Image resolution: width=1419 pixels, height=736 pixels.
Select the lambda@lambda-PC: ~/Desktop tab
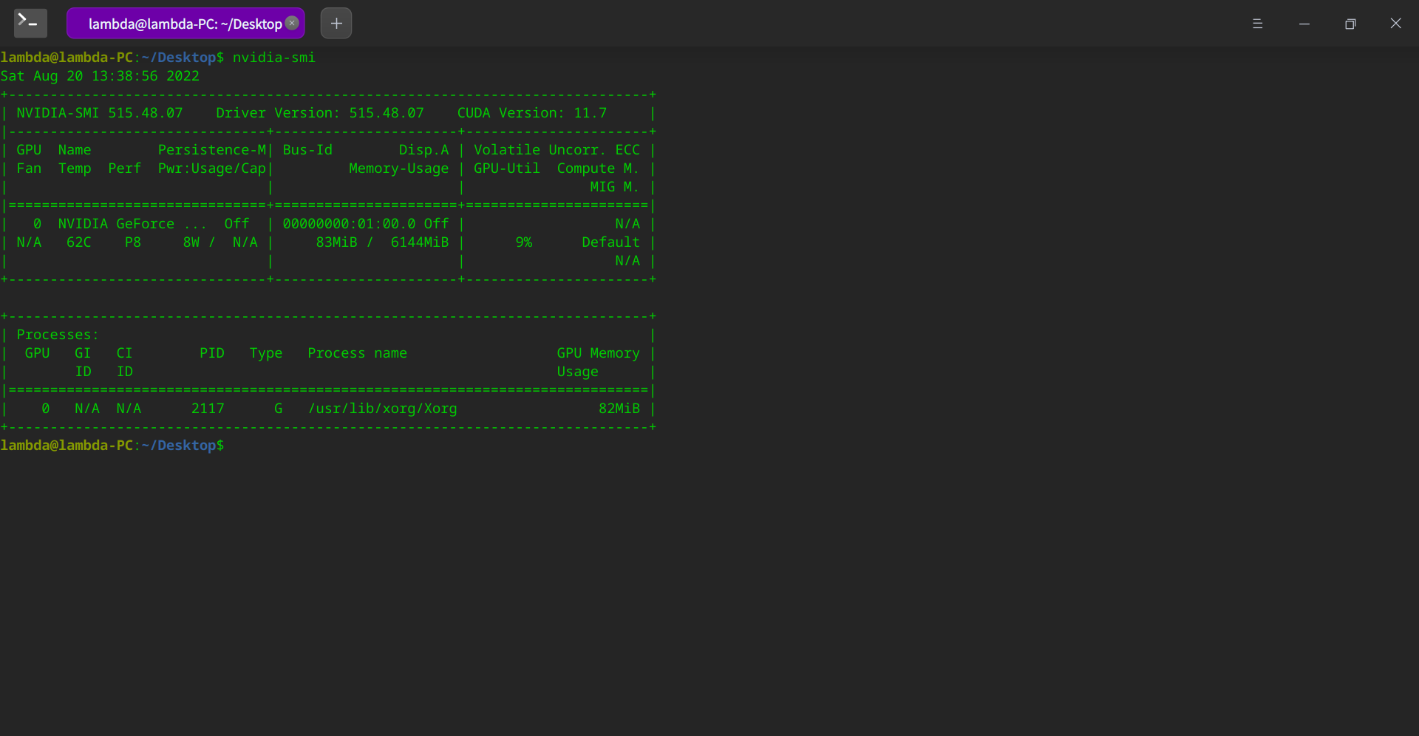click(186, 24)
